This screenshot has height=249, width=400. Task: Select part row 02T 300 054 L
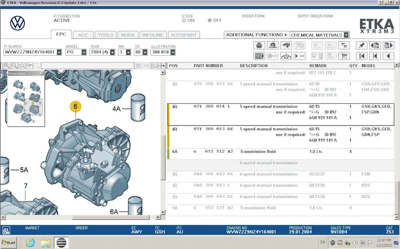(x=280, y=115)
